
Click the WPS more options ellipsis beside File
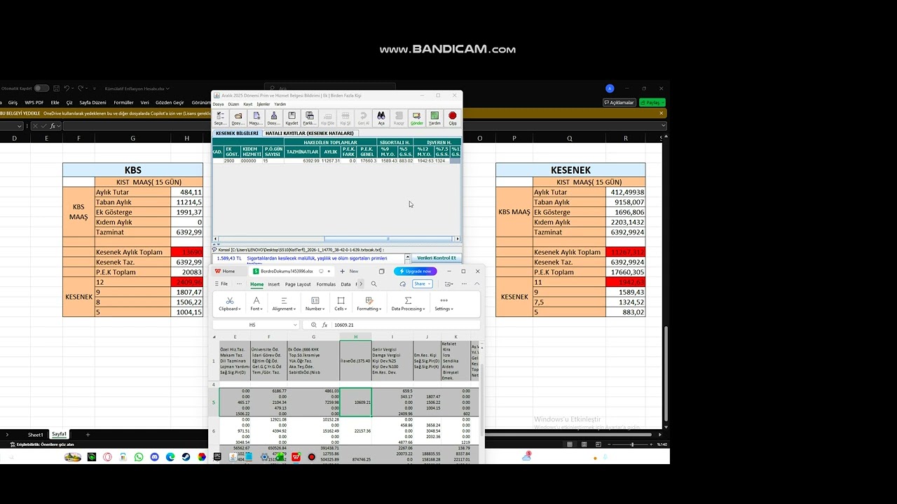pyautogui.click(x=239, y=284)
